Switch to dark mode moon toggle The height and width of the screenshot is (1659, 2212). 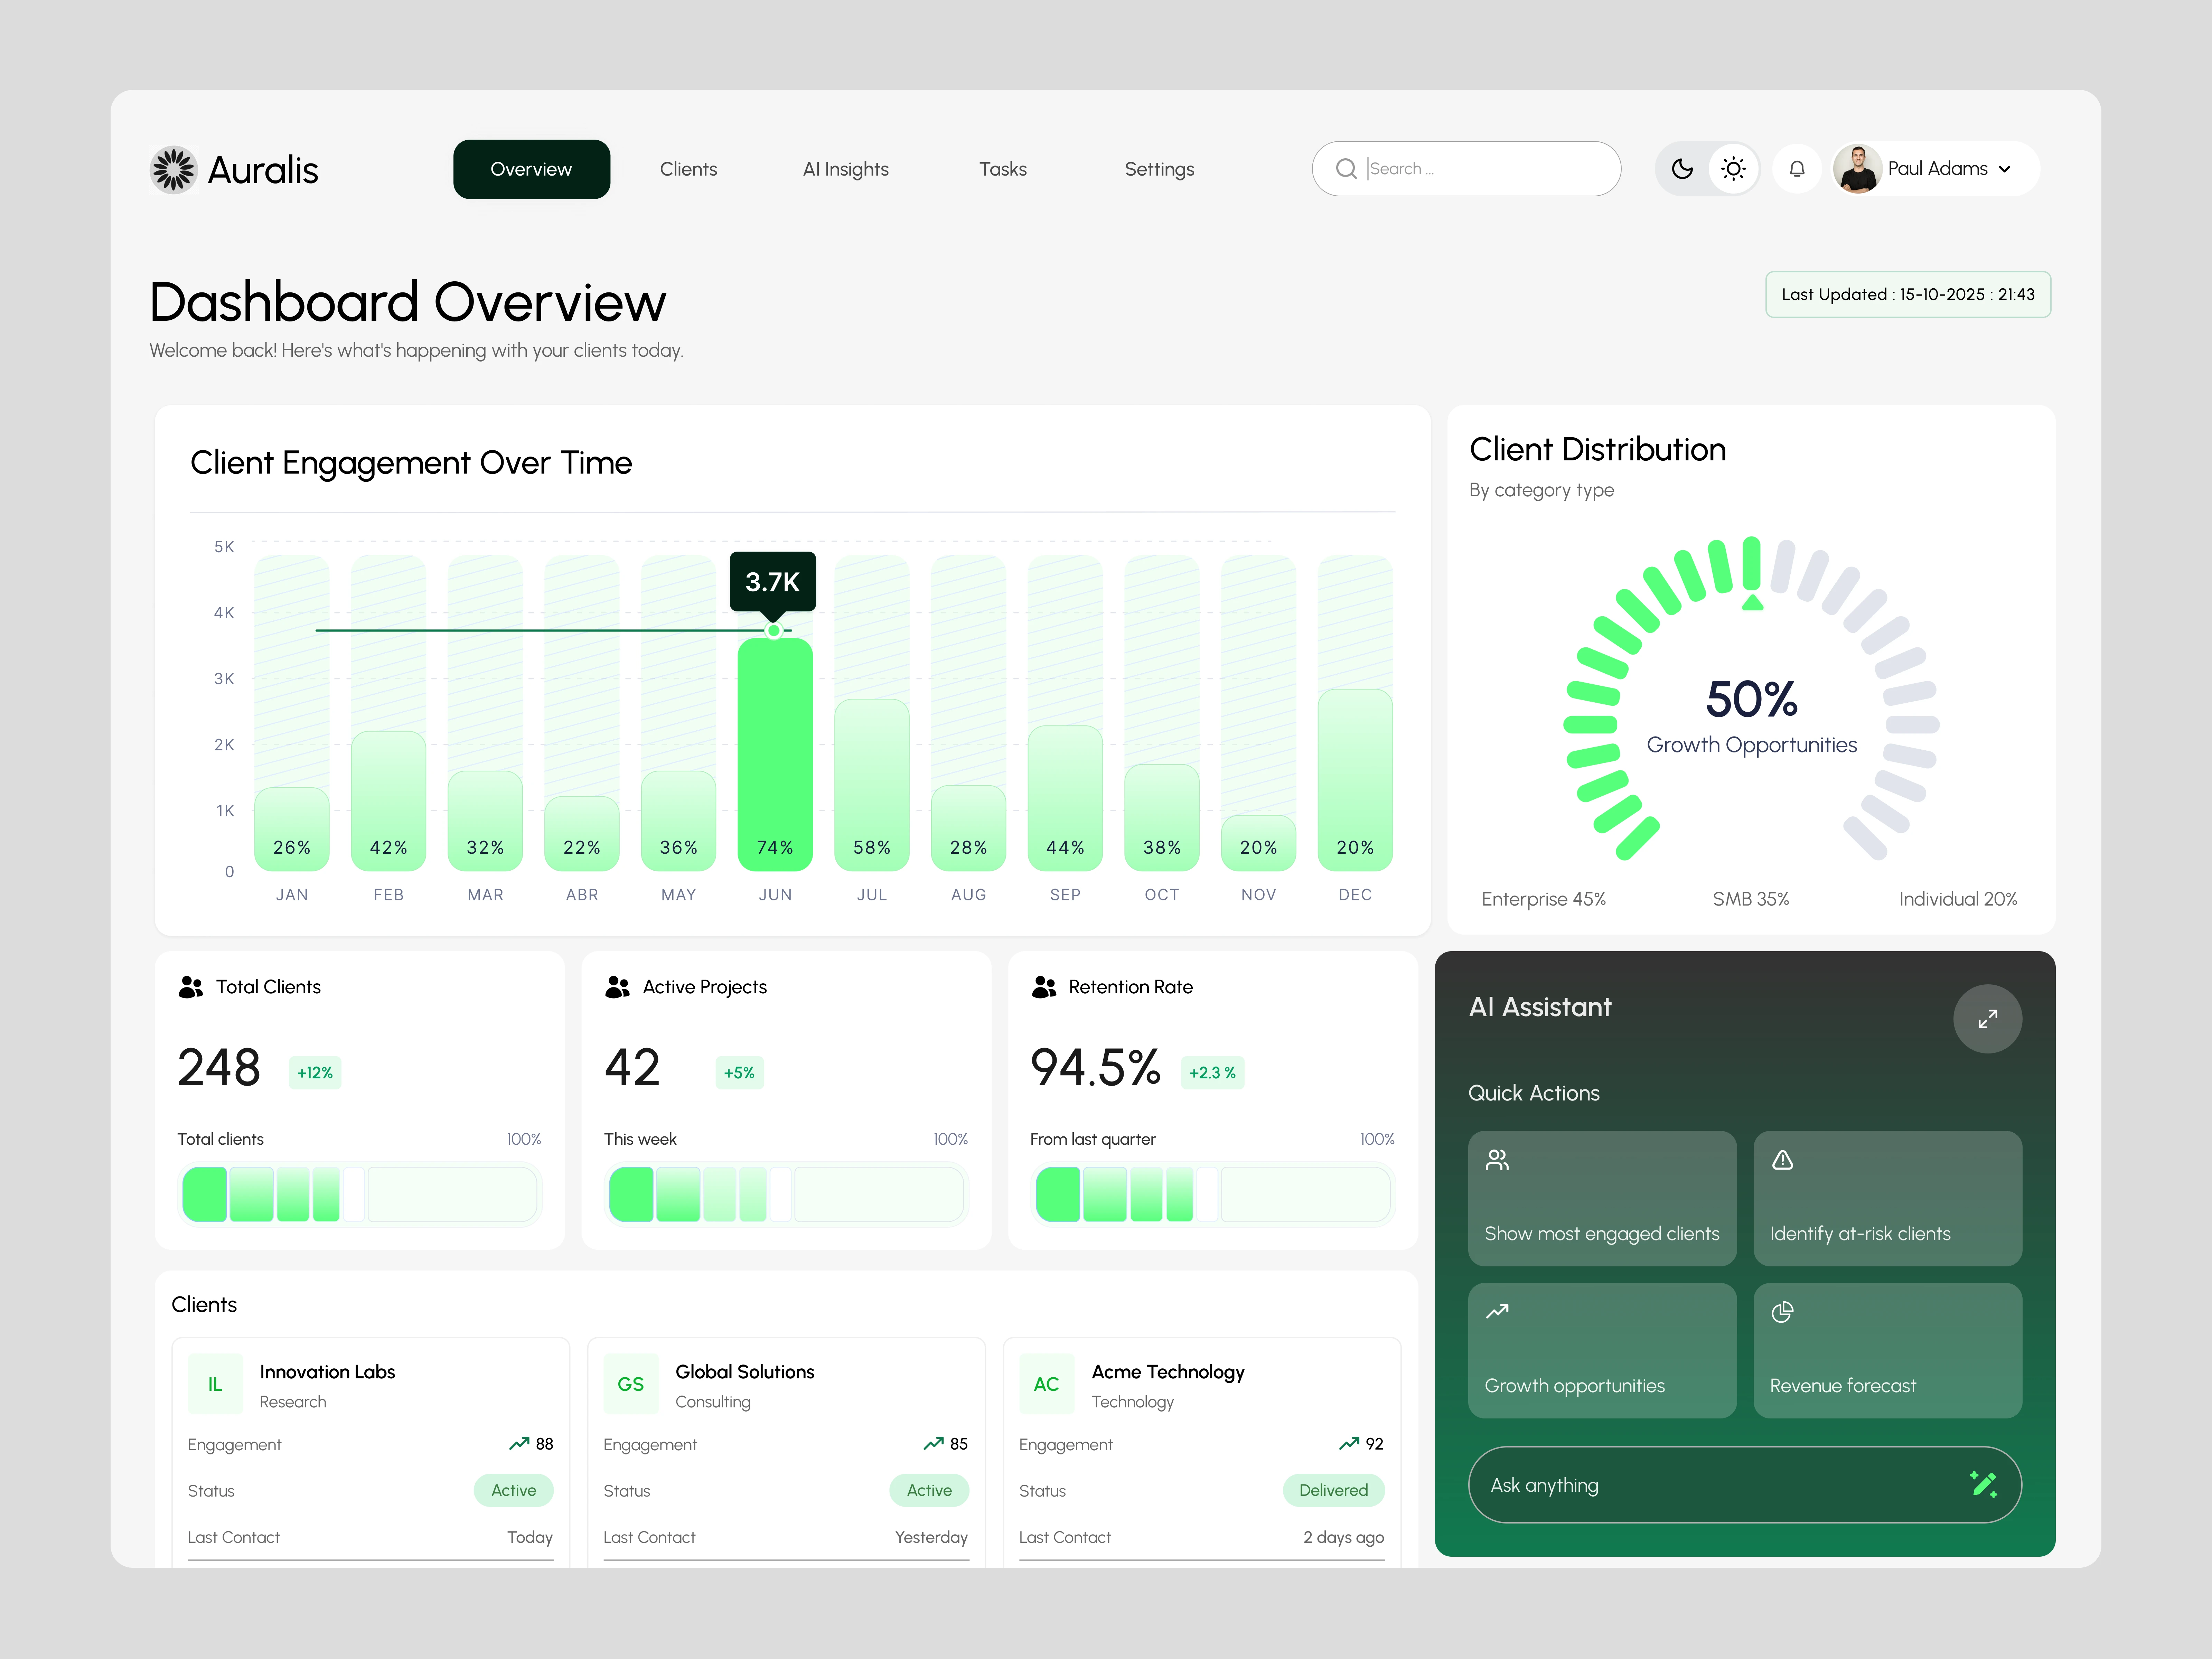(1682, 169)
